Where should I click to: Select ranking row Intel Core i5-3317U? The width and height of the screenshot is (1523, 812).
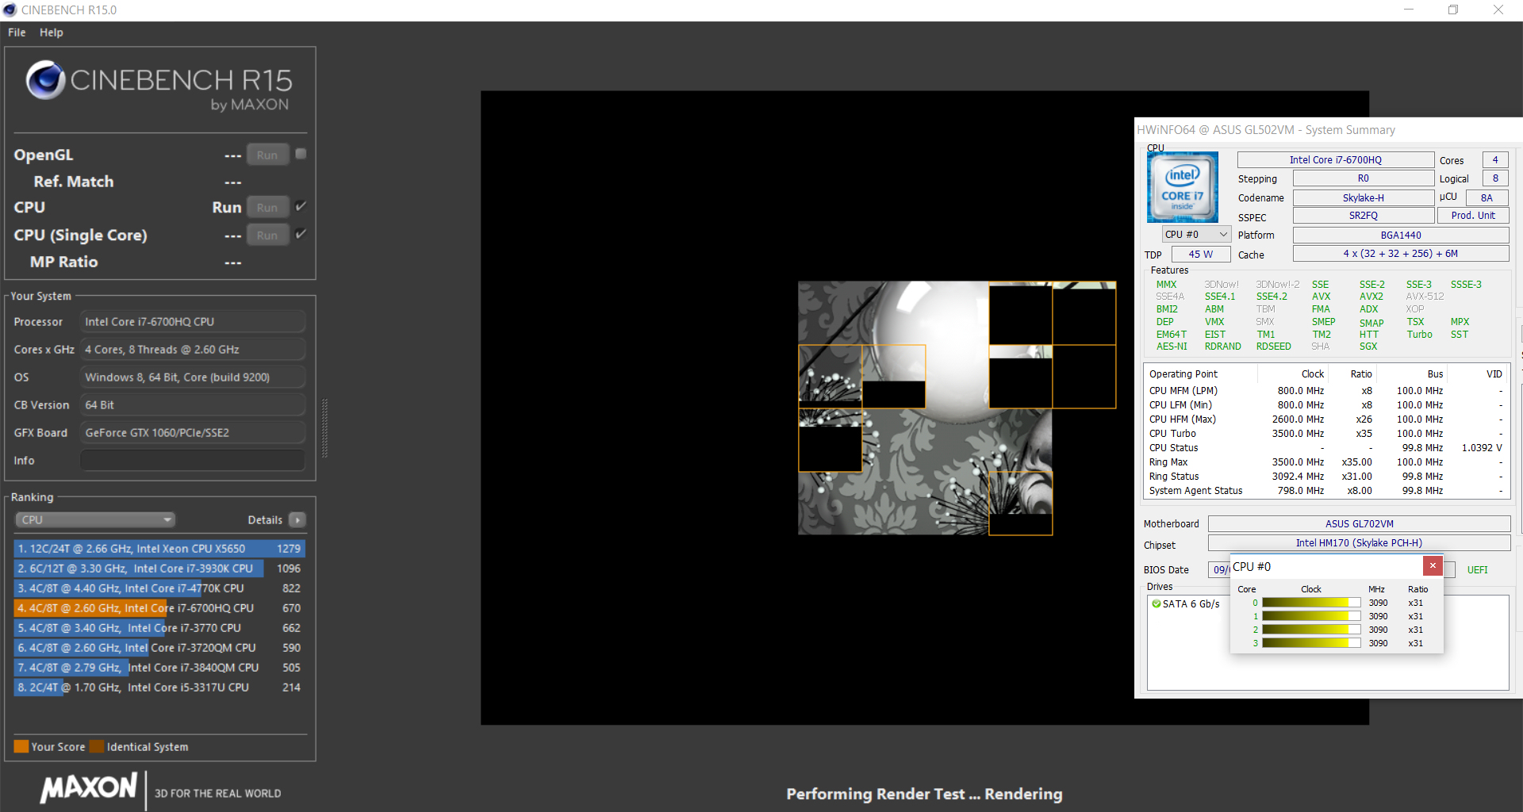(159, 688)
